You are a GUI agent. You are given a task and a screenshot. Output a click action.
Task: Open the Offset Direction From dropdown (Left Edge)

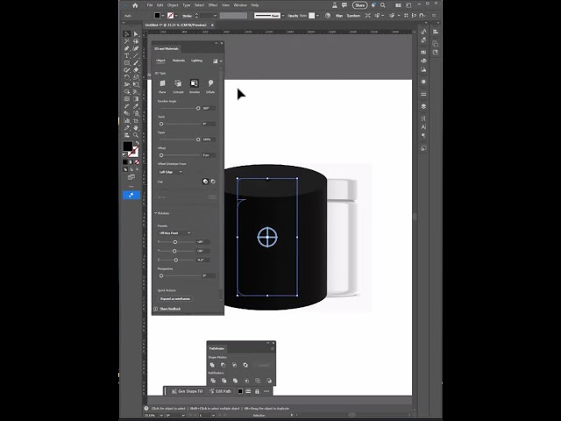pos(171,172)
